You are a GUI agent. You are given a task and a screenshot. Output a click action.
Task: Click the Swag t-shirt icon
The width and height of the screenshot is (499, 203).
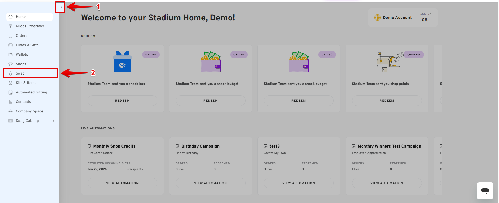click(x=10, y=74)
